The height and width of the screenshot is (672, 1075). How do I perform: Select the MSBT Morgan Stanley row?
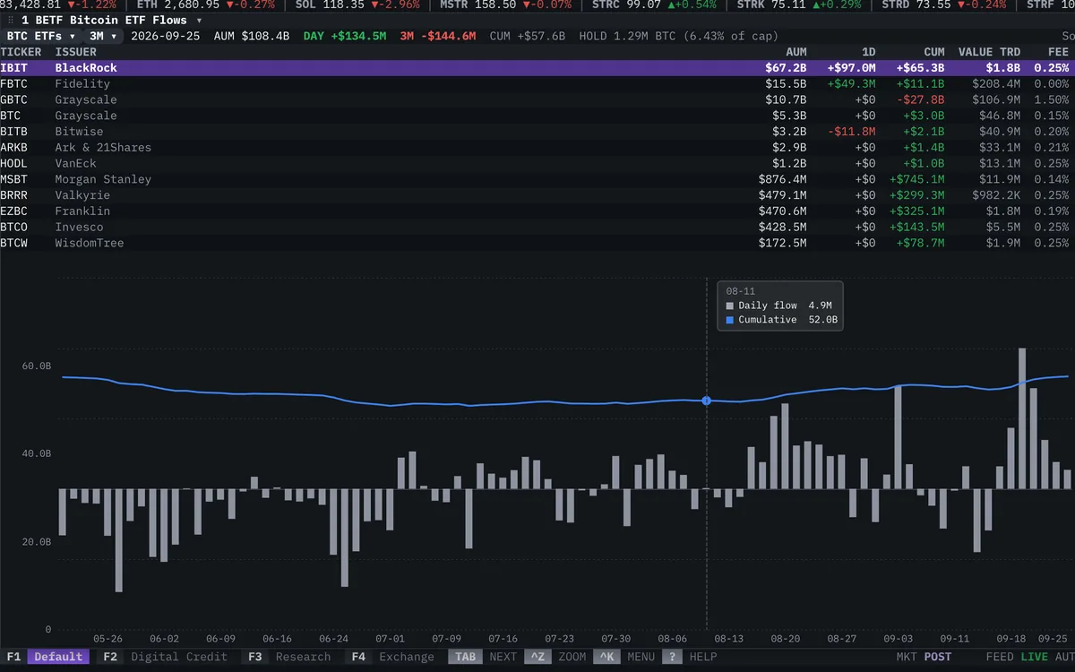tap(537, 179)
